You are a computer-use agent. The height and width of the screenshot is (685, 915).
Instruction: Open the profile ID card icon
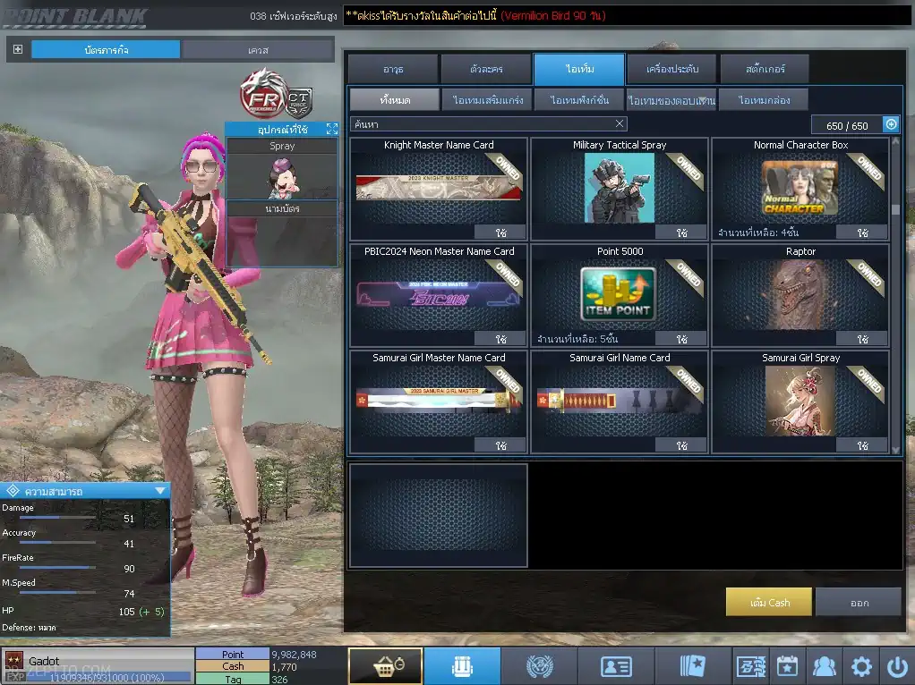tap(616, 665)
